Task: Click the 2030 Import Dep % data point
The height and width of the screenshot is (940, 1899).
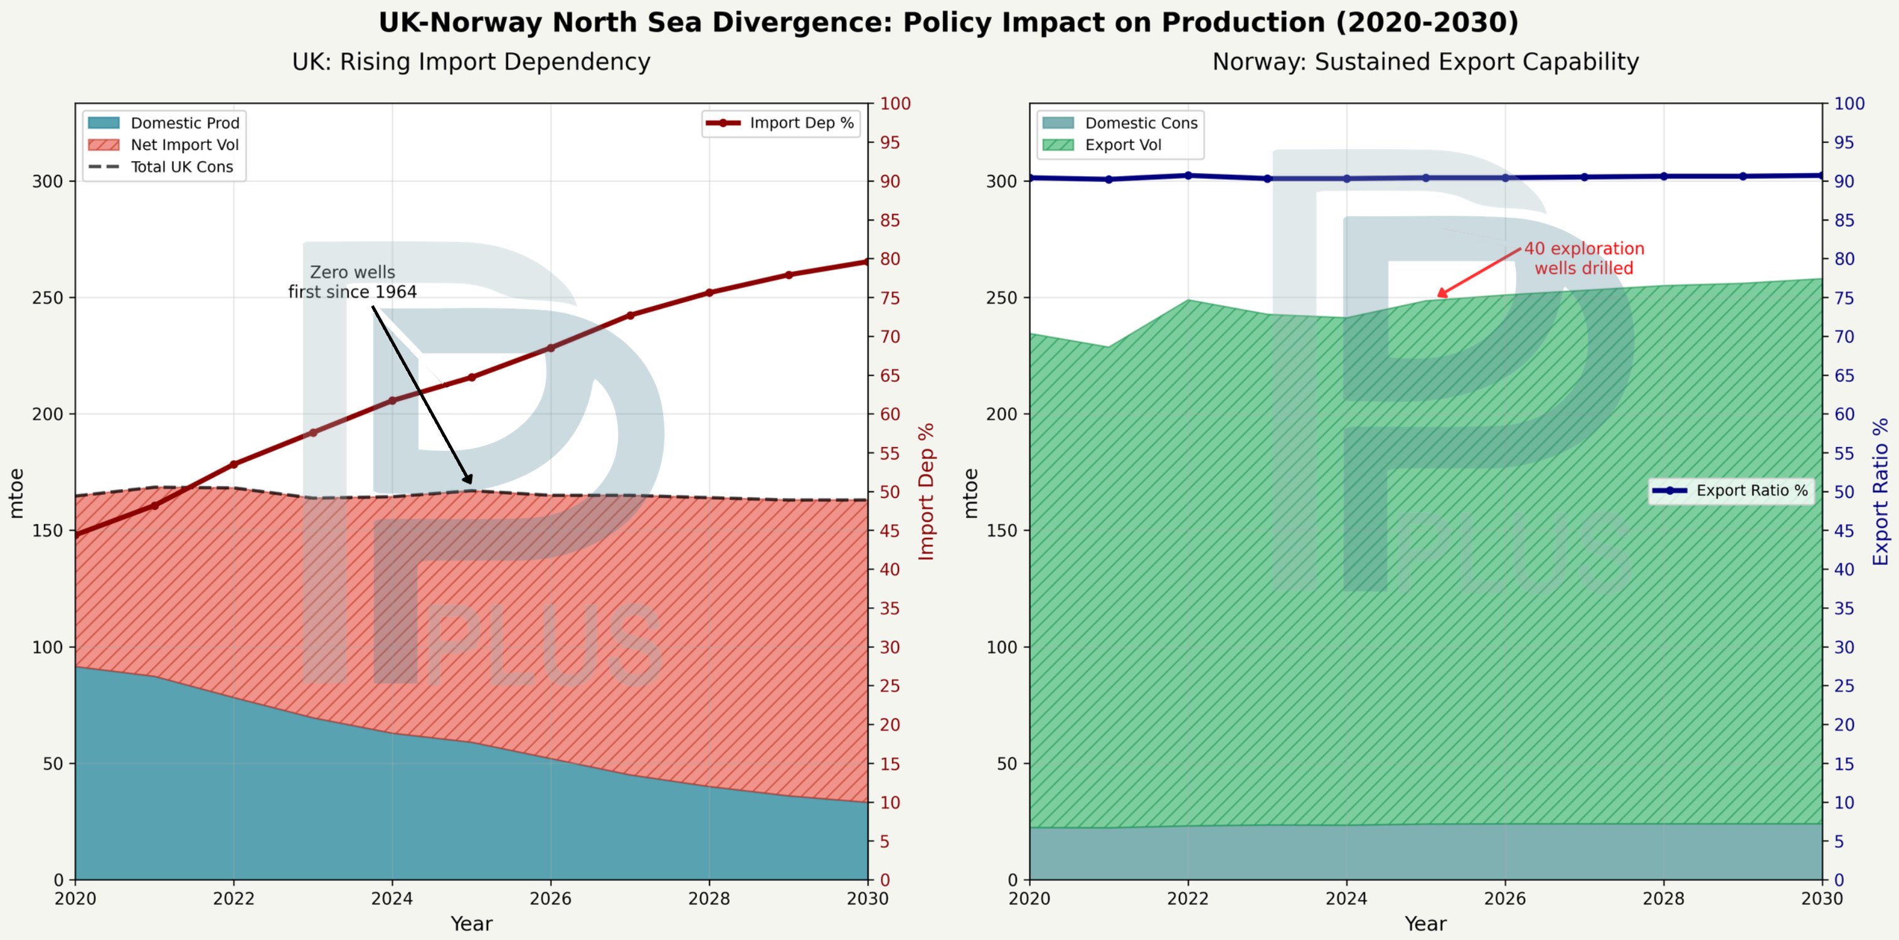Action: [x=867, y=261]
